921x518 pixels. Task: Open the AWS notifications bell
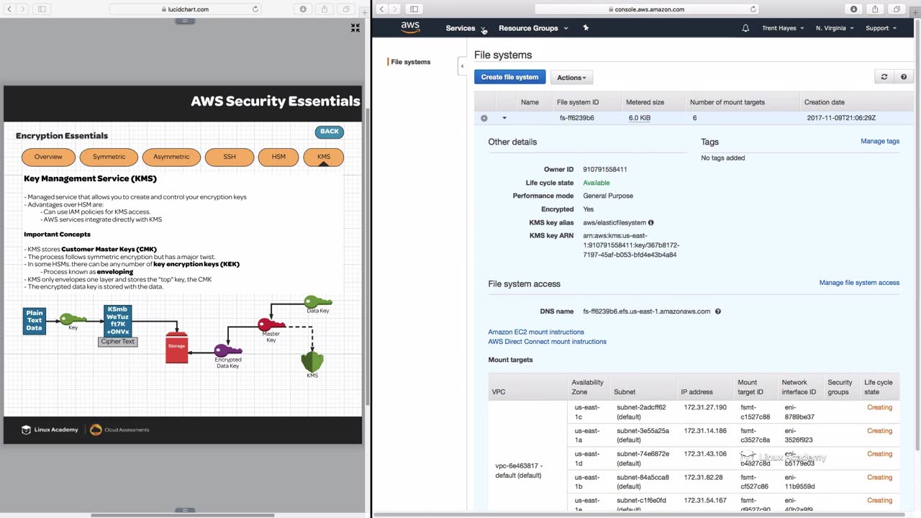point(745,28)
